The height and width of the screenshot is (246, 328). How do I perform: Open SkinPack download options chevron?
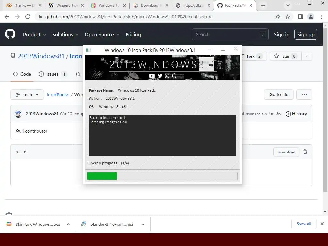(68, 224)
